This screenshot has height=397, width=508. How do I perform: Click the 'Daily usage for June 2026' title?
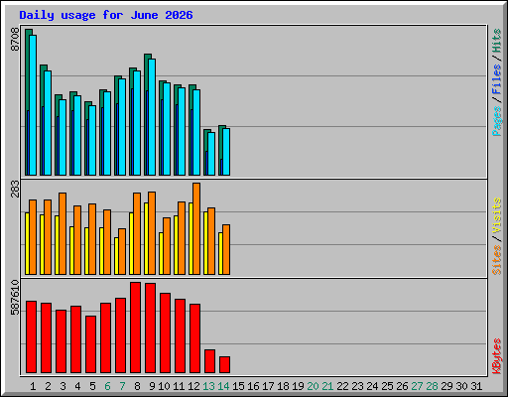pyautogui.click(x=106, y=15)
